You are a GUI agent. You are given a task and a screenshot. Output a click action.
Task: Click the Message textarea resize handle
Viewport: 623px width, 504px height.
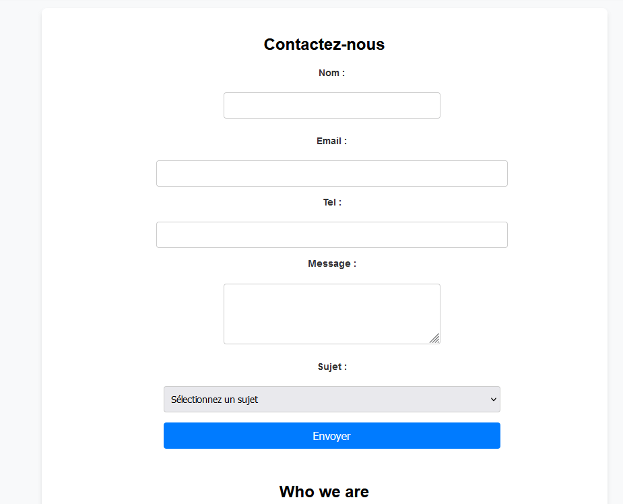pos(435,339)
